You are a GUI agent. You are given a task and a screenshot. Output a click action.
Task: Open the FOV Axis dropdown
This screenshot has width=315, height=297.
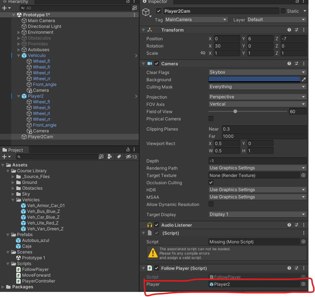tap(257, 104)
